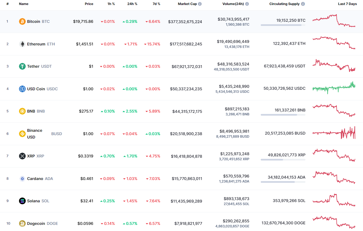Click the Circulating Supply info icon
The height and width of the screenshot is (231, 363).
(x=303, y=4)
